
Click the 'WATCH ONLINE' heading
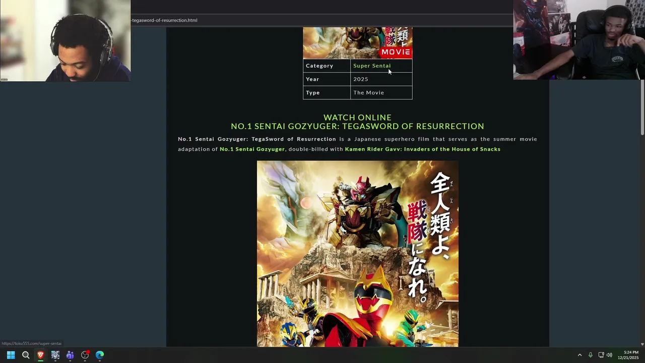(357, 117)
